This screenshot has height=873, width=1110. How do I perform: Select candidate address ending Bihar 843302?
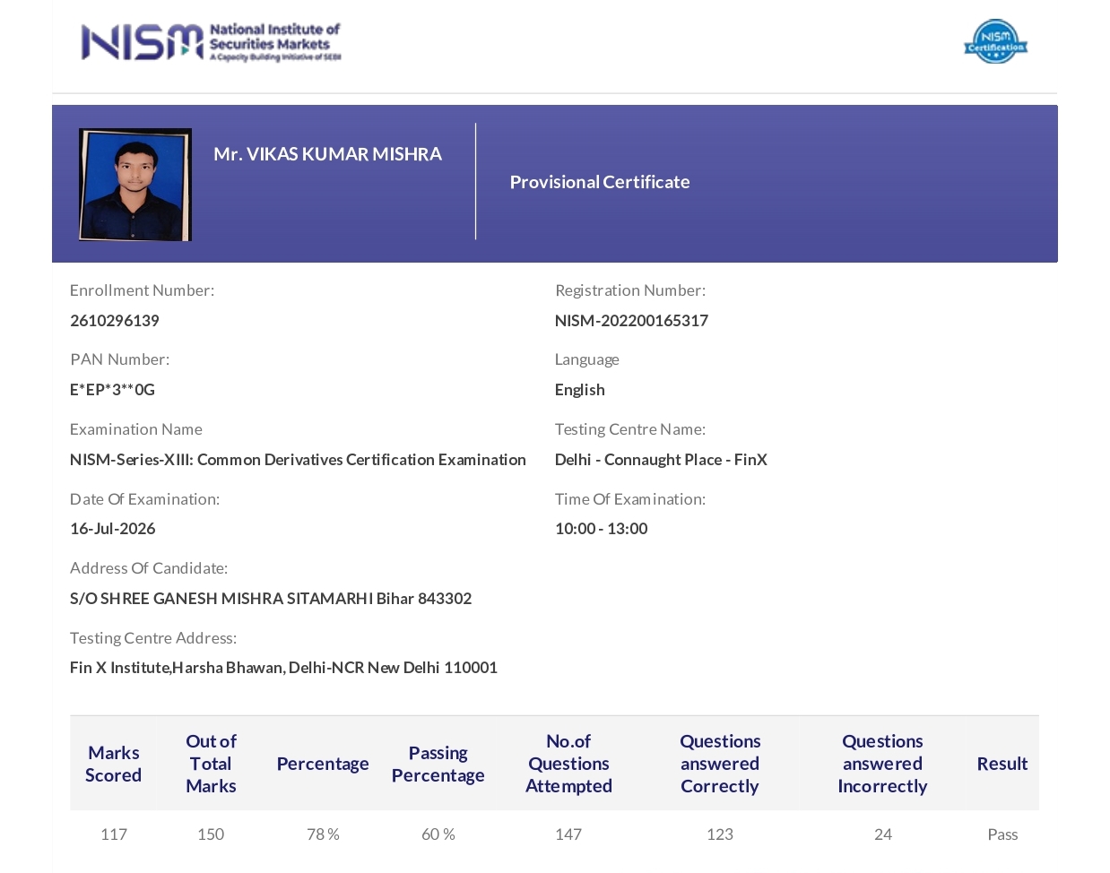tap(271, 599)
